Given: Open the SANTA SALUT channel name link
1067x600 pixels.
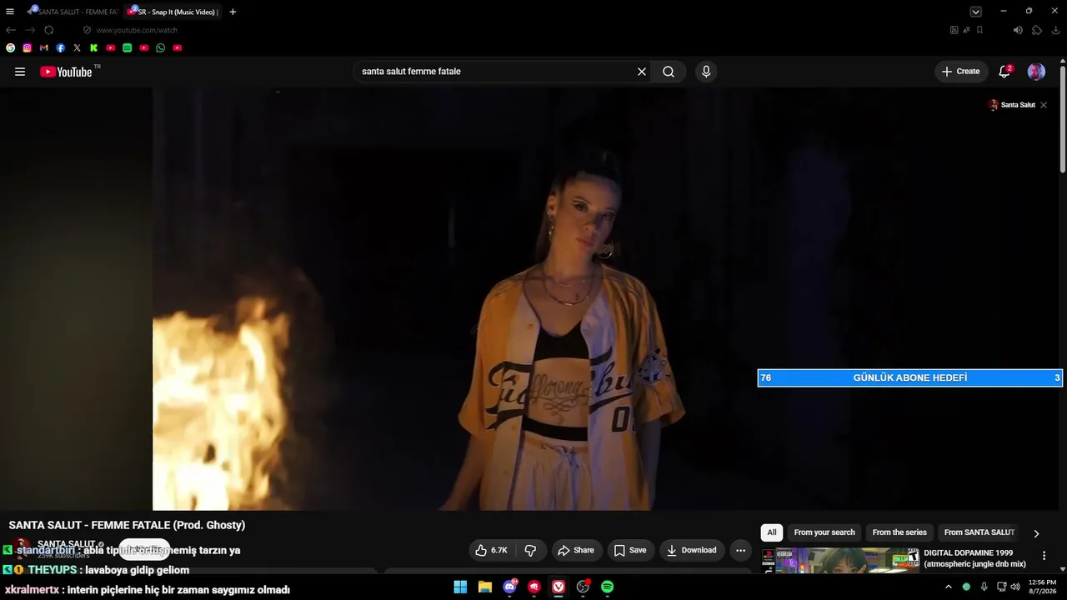Looking at the screenshot, I should [67, 544].
